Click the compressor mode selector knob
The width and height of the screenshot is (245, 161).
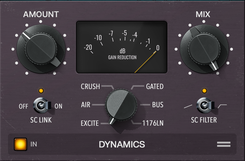(121, 105)
